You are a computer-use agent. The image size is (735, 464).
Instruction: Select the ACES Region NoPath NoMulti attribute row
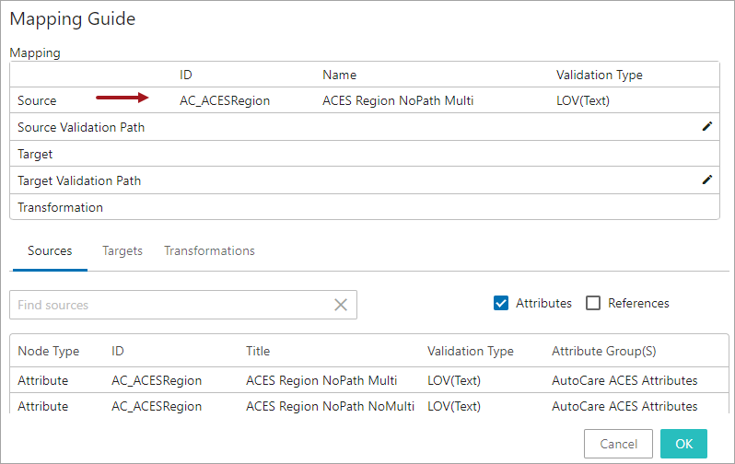tap(330, 406)
